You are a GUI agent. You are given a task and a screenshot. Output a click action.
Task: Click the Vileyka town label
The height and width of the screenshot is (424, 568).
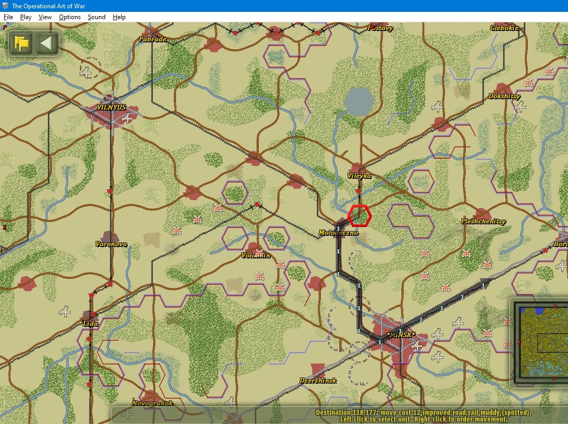tap(359, 176)
